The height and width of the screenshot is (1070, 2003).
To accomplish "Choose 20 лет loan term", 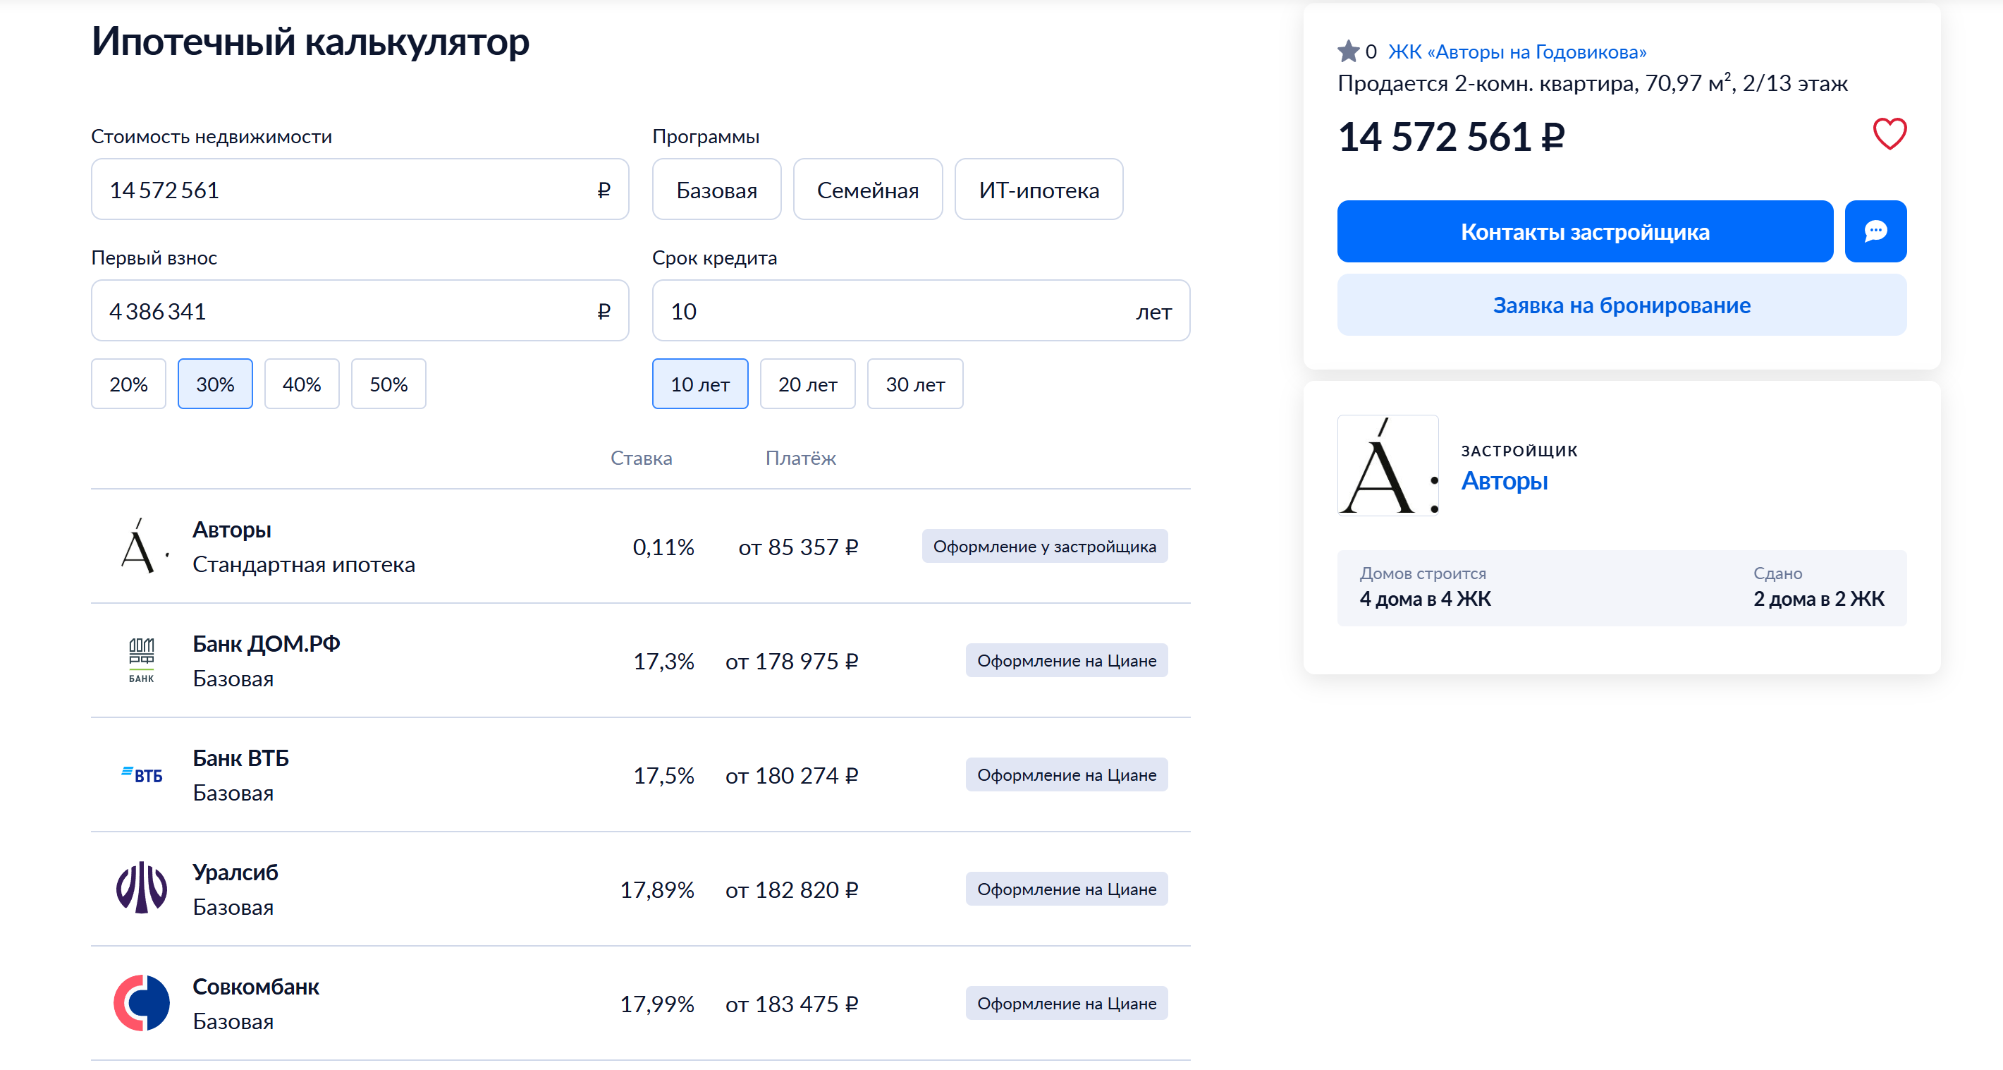I will click(808, 384).
